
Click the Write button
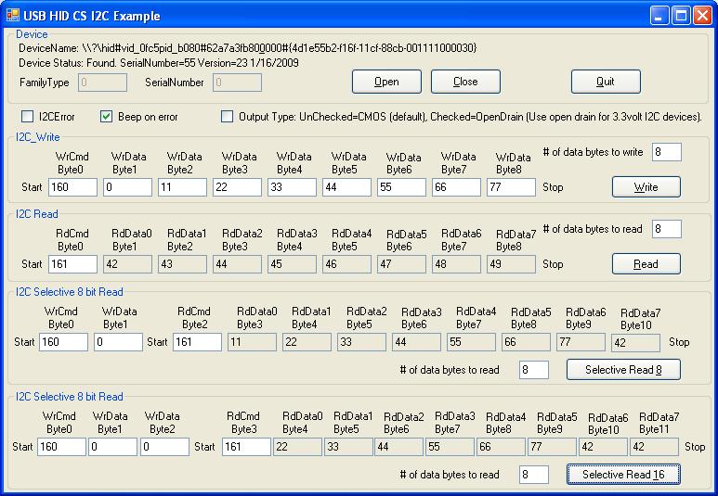[x=646, y=187]
